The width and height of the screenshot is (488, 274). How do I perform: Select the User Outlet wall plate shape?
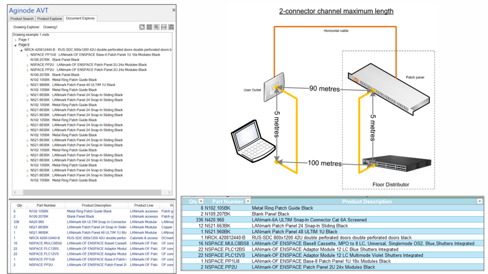point(274,87)
